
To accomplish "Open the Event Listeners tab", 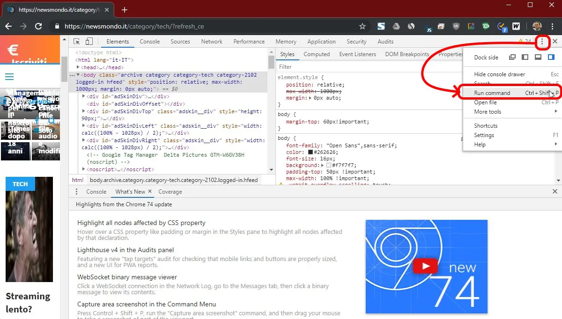I will 358,54.
